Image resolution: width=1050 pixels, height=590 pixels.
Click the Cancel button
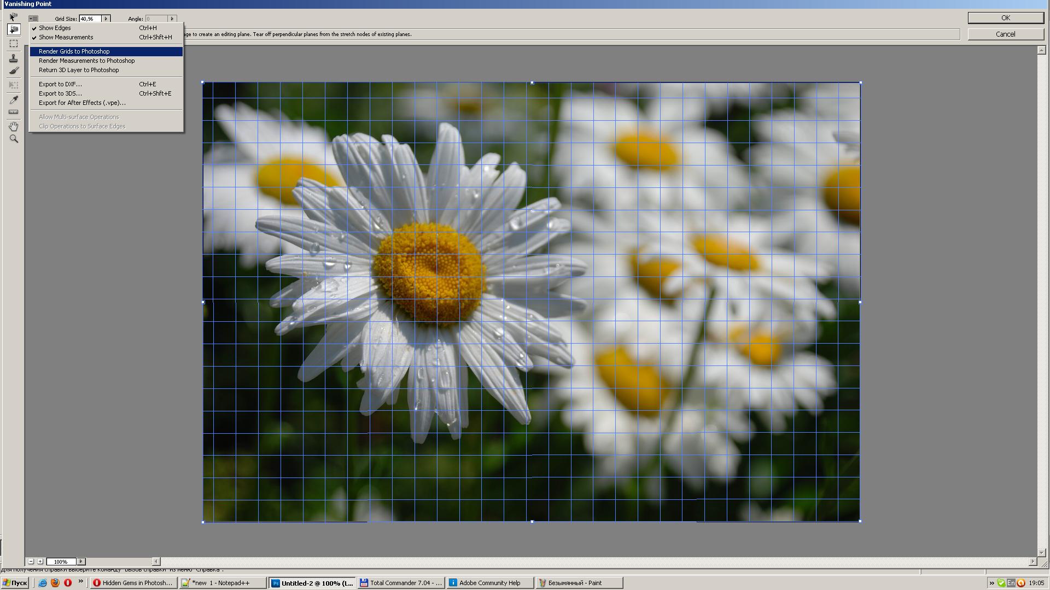[x=1005, y=34]
